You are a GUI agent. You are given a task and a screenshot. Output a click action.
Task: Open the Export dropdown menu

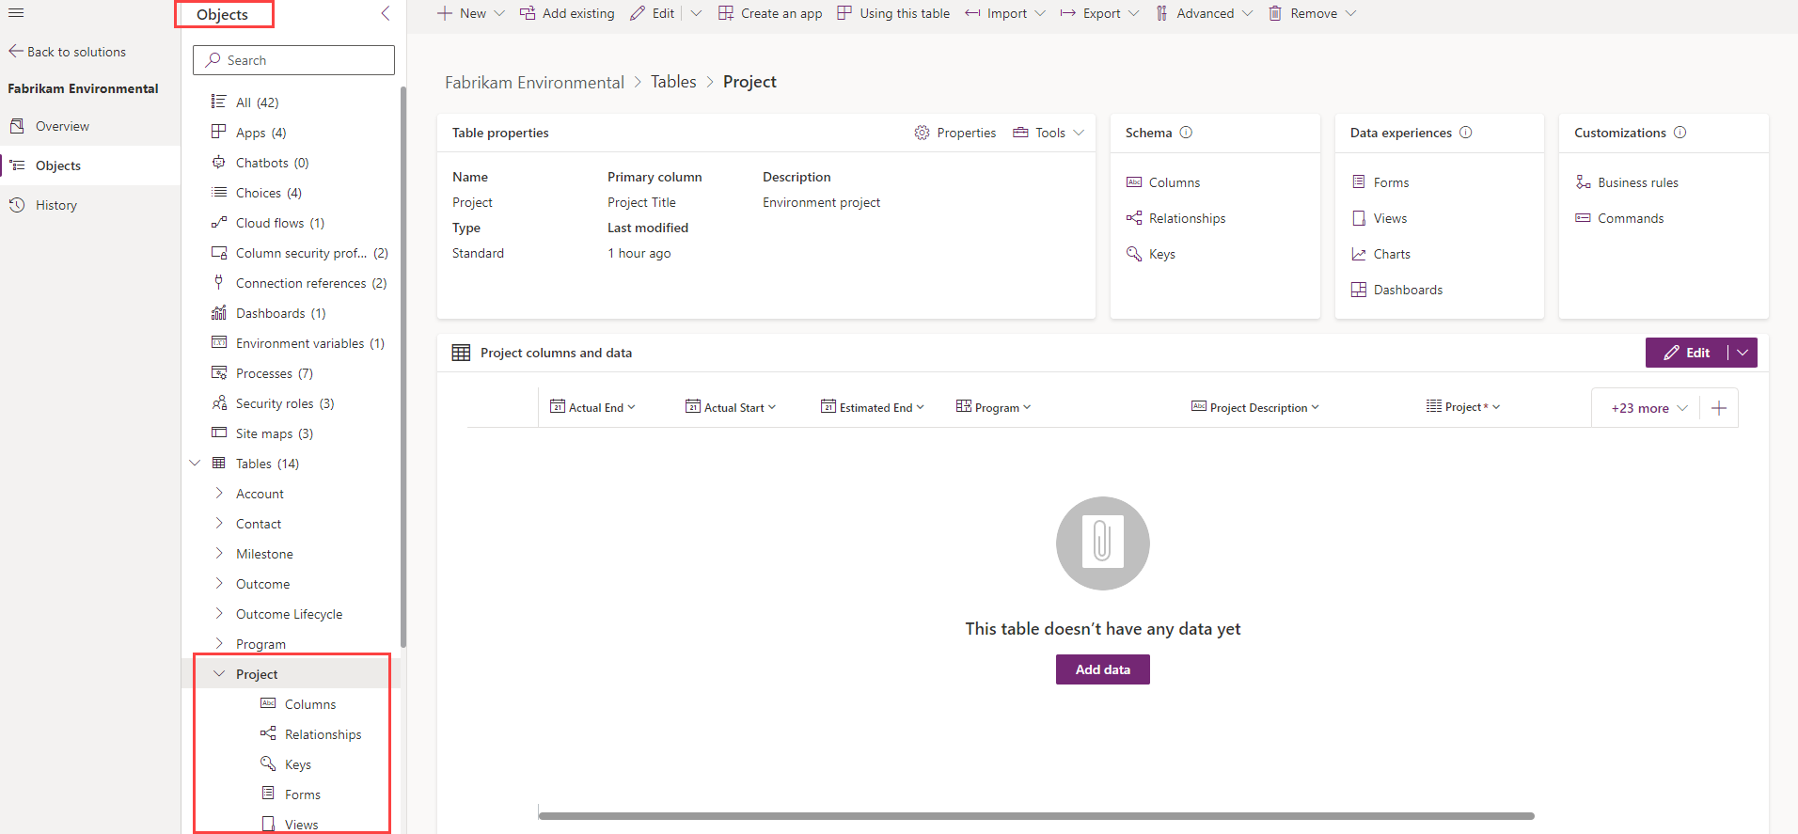(x=1134, y=13)
